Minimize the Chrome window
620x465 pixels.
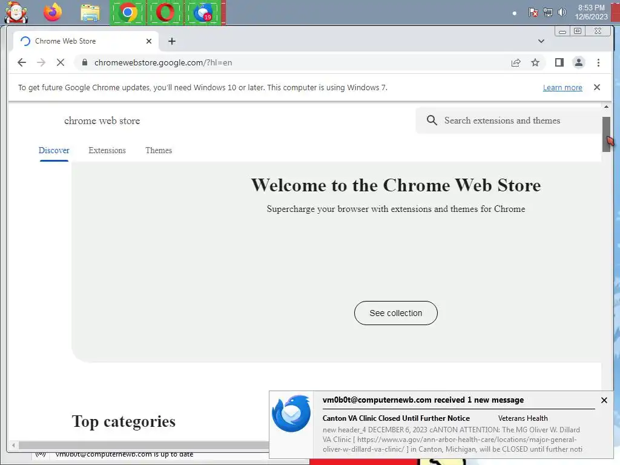coord(562,31)
